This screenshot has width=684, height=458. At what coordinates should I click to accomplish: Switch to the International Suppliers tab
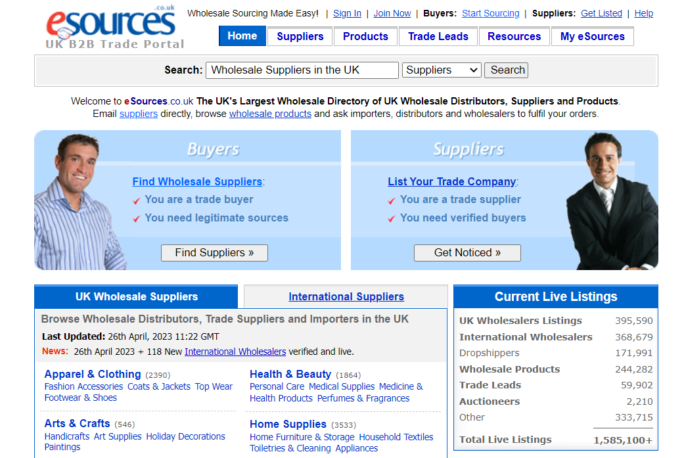346,296
